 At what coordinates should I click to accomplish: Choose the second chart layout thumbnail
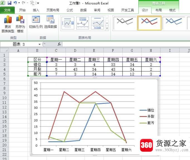pos(83,23)
